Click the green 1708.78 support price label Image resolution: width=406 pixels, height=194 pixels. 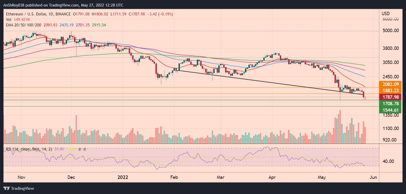click(391, 104)
